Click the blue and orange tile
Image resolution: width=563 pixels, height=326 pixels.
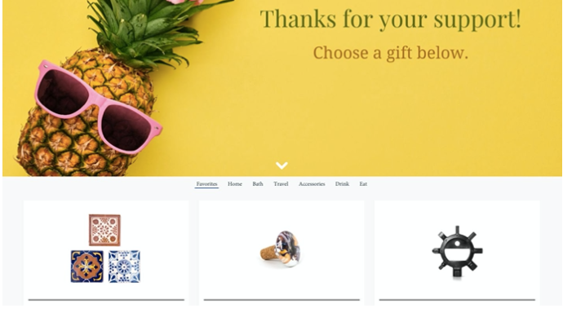86,267
